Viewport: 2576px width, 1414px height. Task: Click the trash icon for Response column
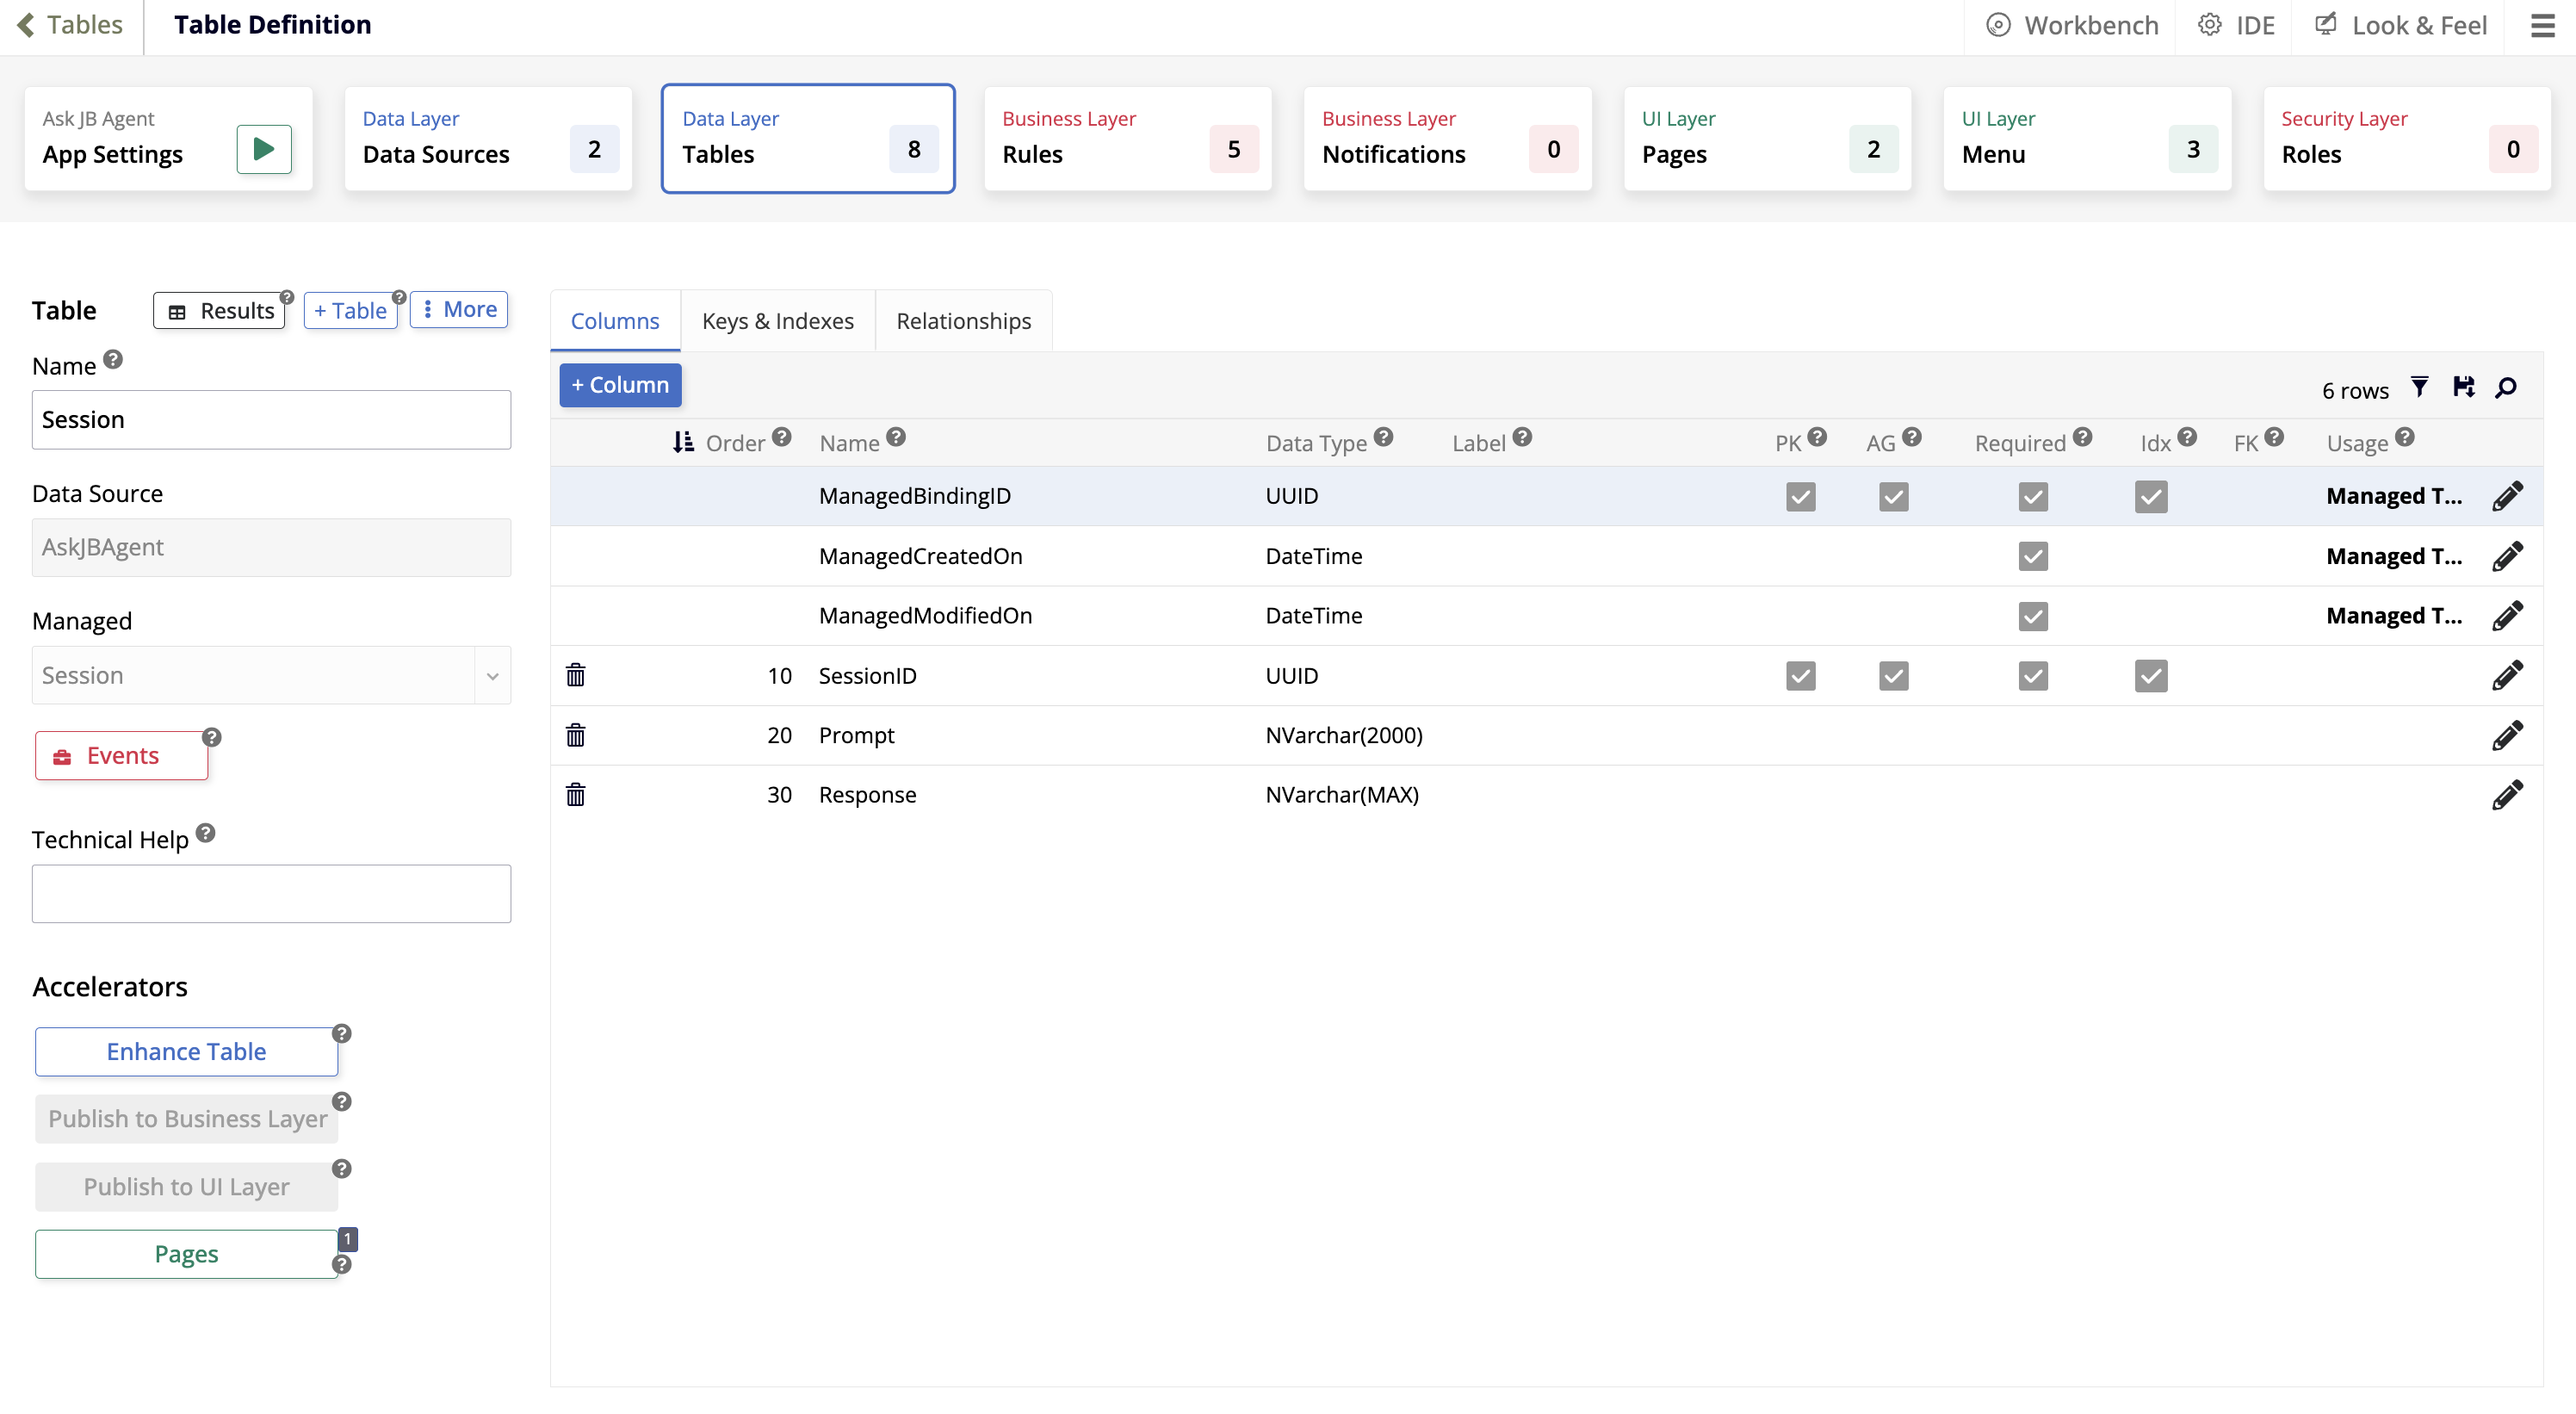click(575, 795)
